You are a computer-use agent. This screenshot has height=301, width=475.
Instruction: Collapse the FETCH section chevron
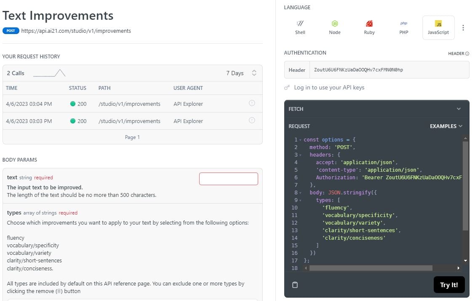(x=459, y=109)
